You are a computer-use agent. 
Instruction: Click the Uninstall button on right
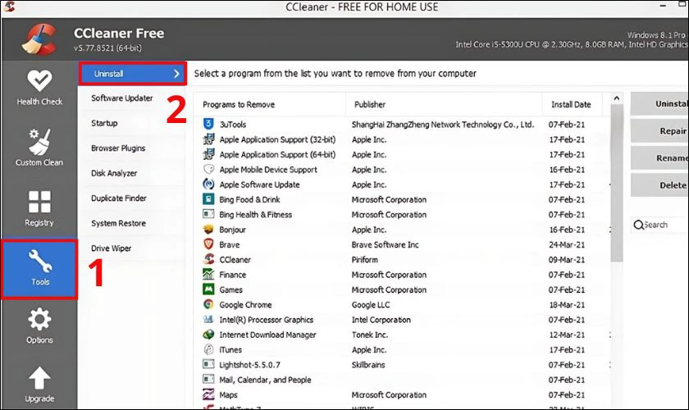tap(659, 103)
